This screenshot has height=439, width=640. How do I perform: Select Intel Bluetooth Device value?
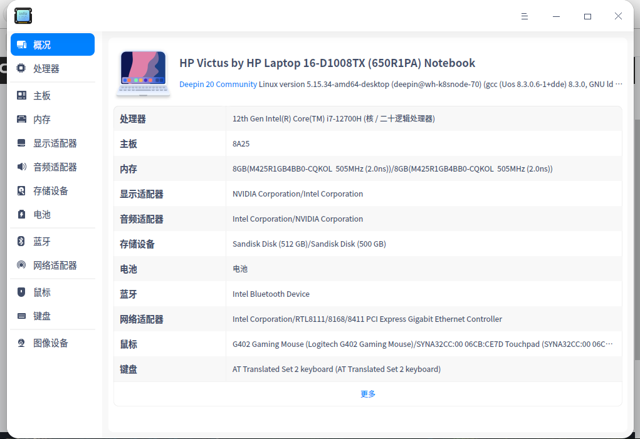click(x=271, y=294)
